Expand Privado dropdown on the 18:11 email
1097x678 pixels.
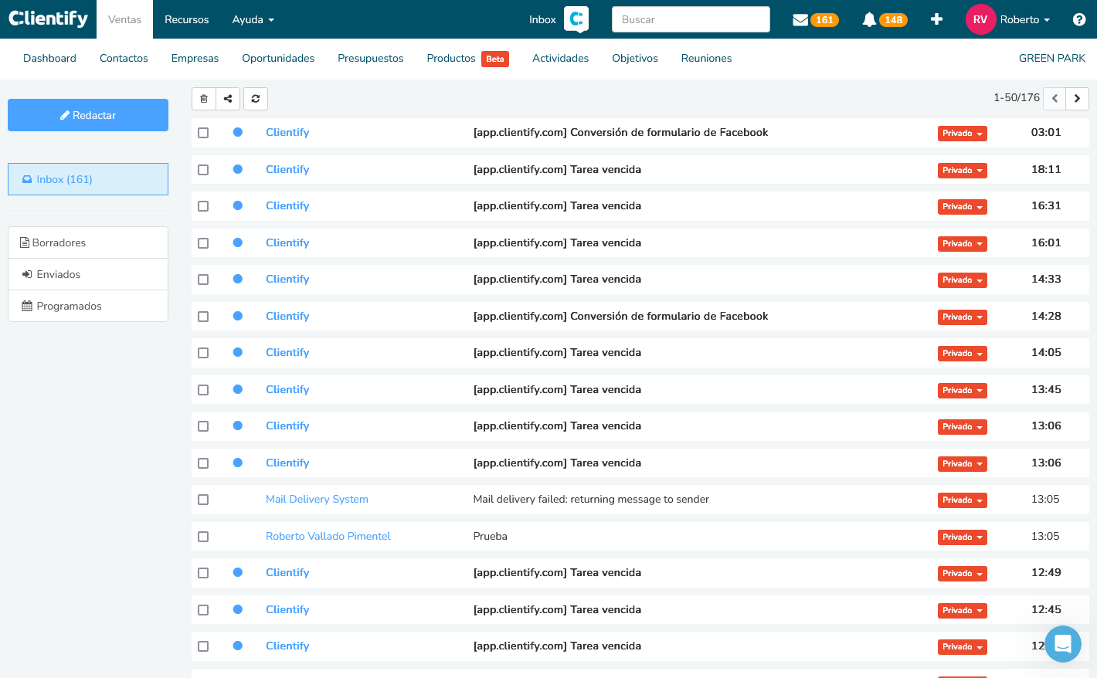(962, 171)
